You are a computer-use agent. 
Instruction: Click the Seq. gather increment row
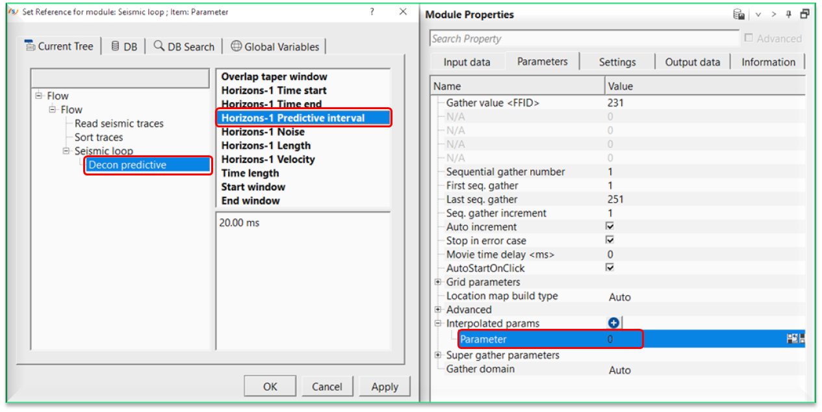(x=618, y=212)
